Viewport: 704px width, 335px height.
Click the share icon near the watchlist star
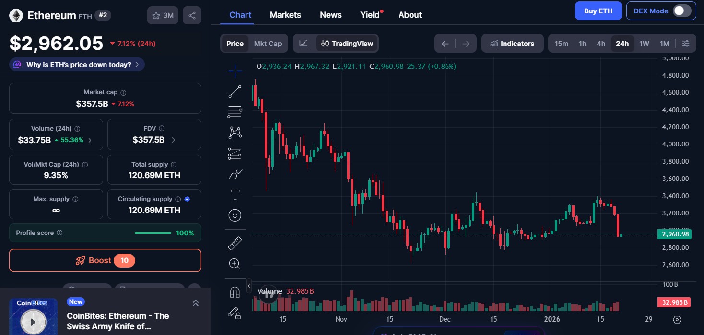pyautogui.click(x=192, y=15)
